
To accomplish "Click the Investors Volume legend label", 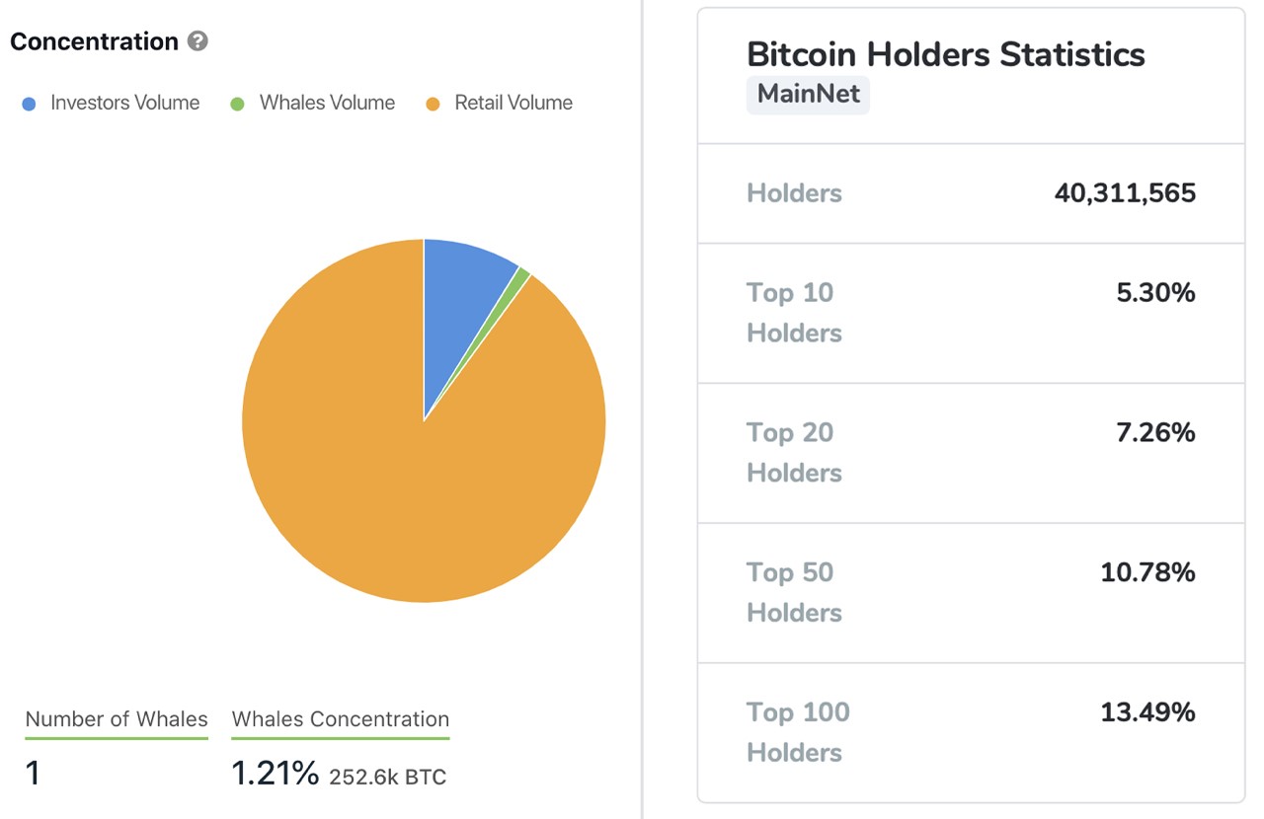I will click(125, 103).
